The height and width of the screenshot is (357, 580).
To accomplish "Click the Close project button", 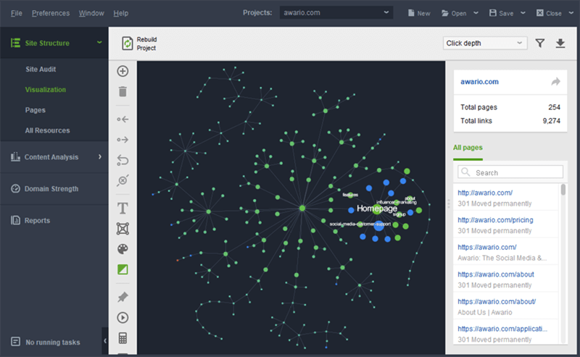I will (x=549, y=13).
